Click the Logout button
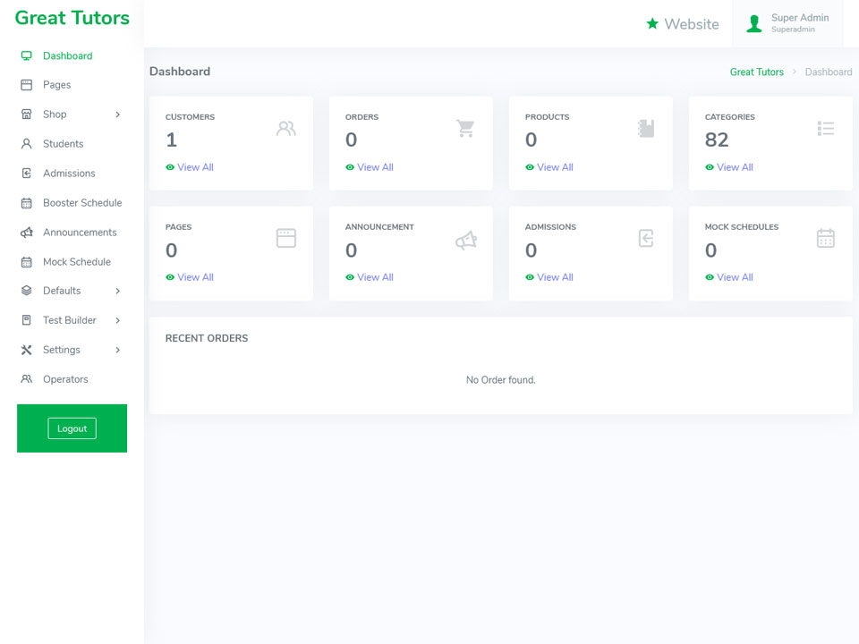 (x=72, y=428)
